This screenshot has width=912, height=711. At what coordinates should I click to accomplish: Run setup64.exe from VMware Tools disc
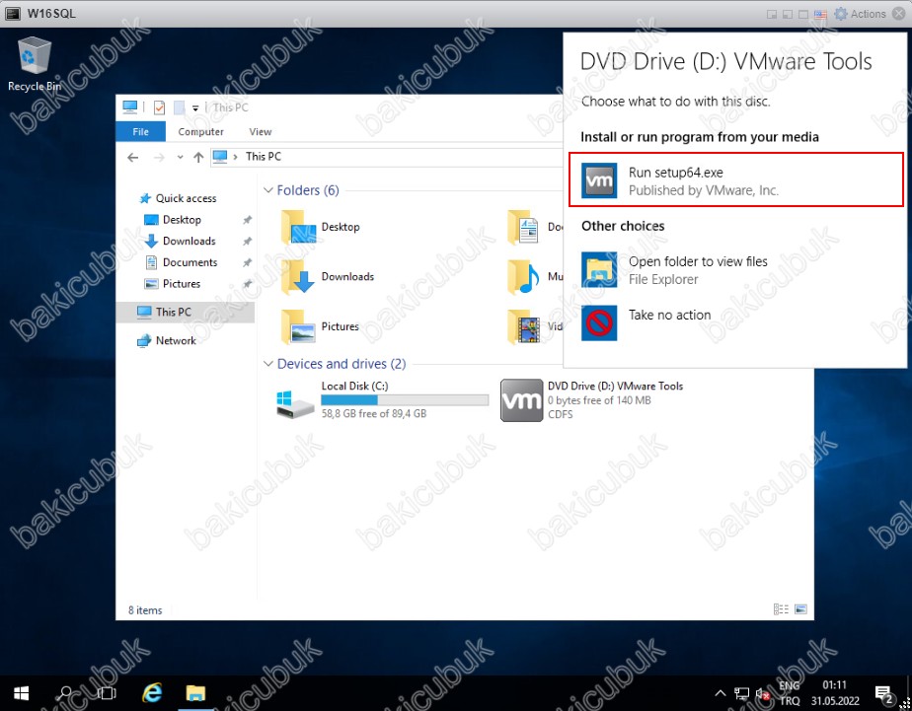coord(735,180)
